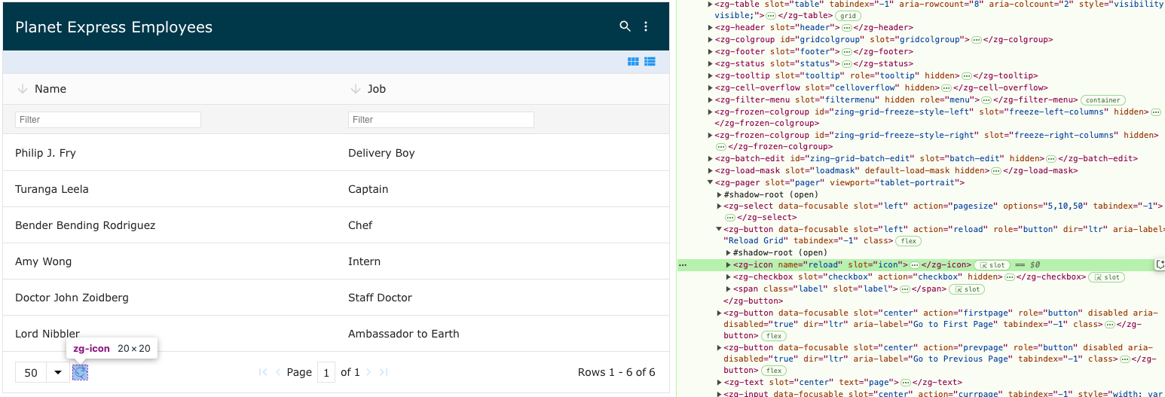Collapse the reload zg-button node
This screenshot has width=1165, height=397.
(x=720, y=229)
